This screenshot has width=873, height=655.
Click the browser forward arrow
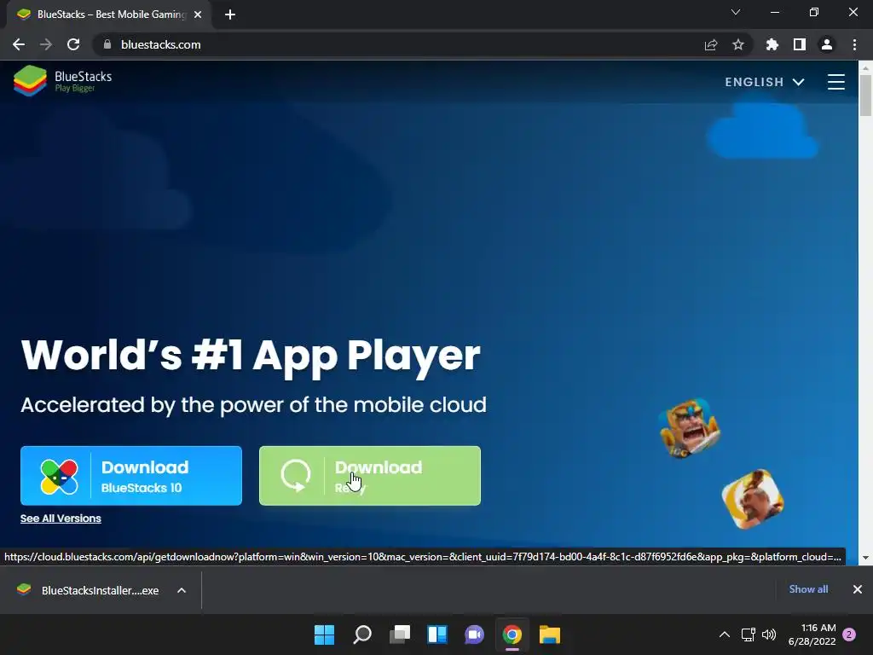pos(46,44)
